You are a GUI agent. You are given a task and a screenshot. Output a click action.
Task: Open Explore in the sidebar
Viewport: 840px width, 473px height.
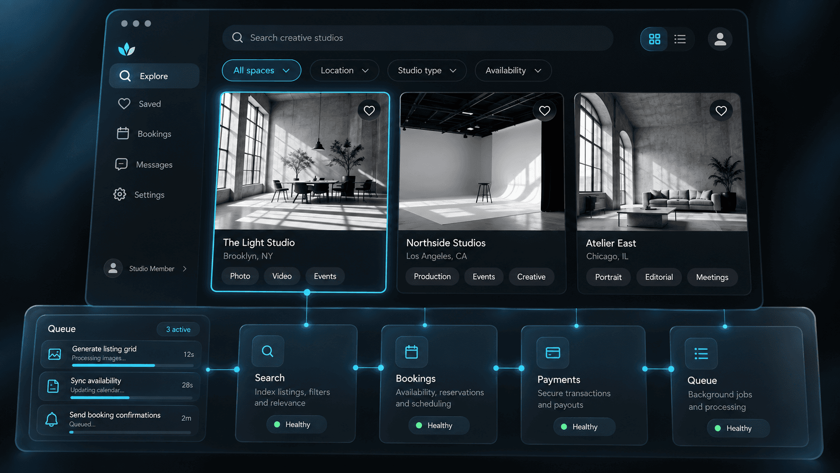(154, 76)
